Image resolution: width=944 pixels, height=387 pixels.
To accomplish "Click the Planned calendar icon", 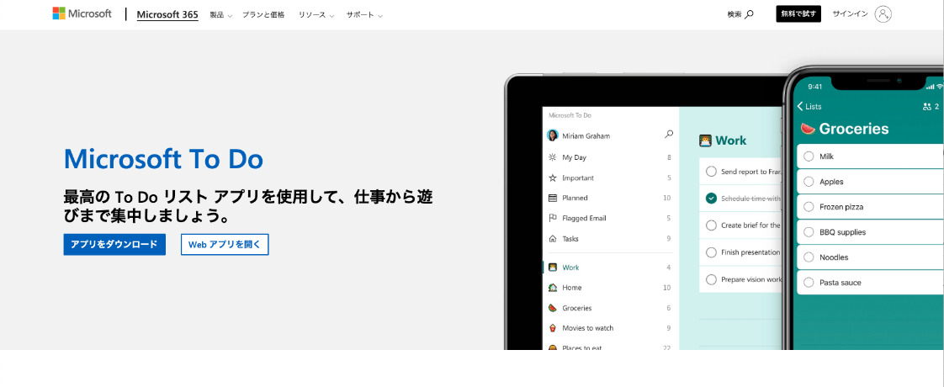I will [553, 198].
